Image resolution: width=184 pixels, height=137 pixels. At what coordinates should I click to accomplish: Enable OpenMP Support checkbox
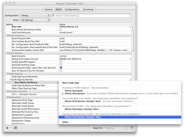[x=61, y=62]
